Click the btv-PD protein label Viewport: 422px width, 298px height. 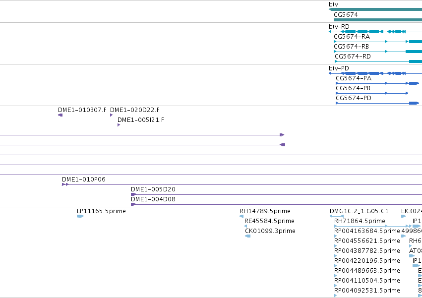(x=339, y=68)
